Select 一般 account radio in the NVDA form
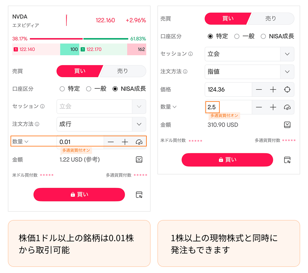Screen dimensions: 308x273 [x=89, y=89]
